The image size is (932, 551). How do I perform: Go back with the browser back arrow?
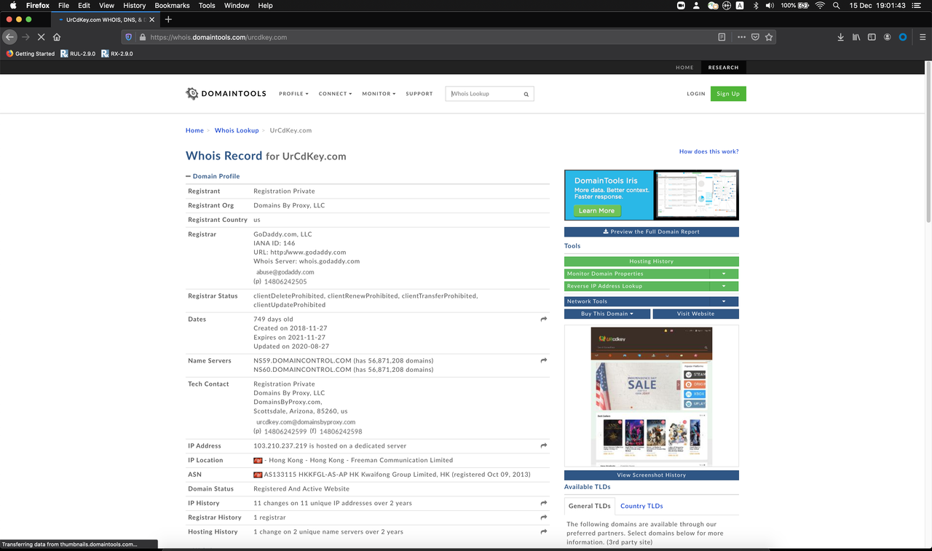pyautogui.click(x=9, y=37)
